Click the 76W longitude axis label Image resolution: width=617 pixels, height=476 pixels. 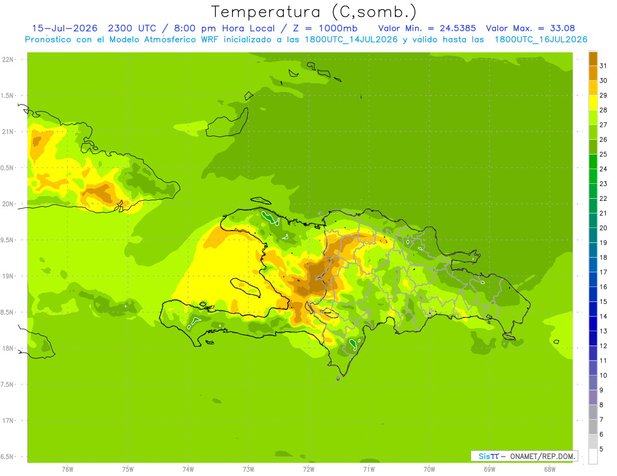click(67, 469)
